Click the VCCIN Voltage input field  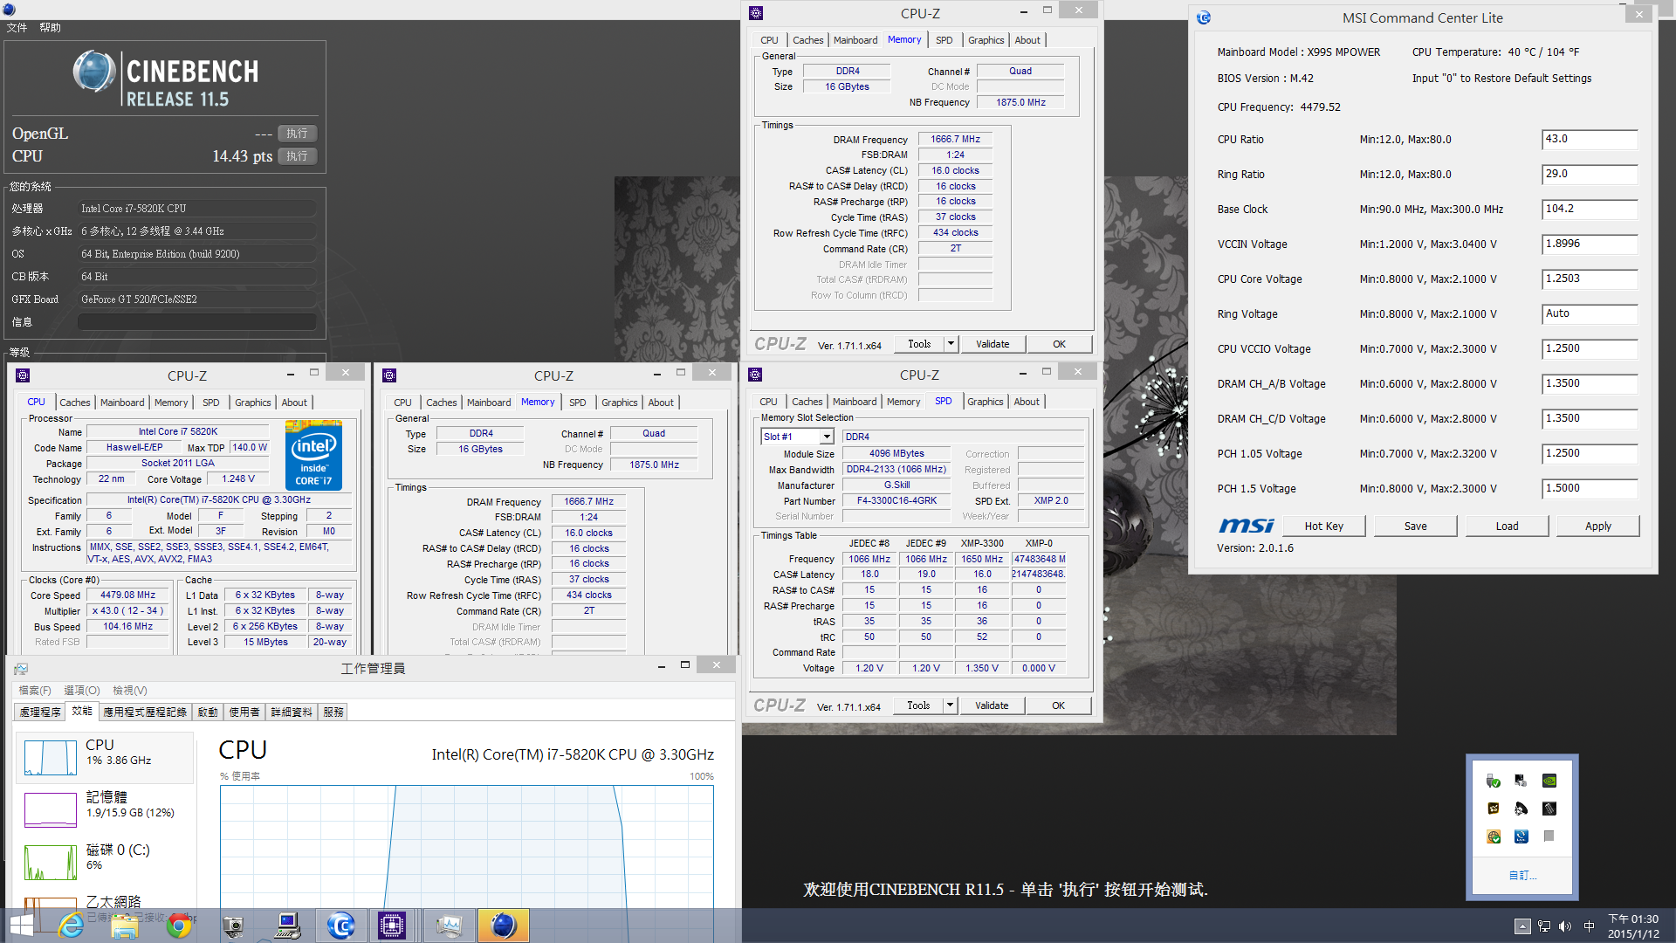coord(1590,244)
